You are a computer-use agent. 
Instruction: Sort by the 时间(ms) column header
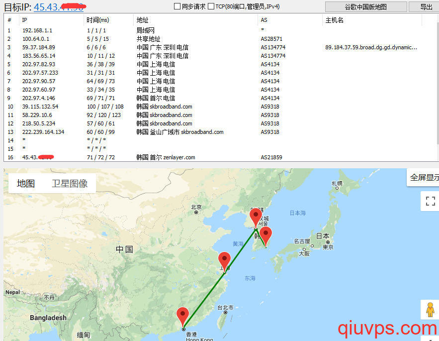pos(108,20)
